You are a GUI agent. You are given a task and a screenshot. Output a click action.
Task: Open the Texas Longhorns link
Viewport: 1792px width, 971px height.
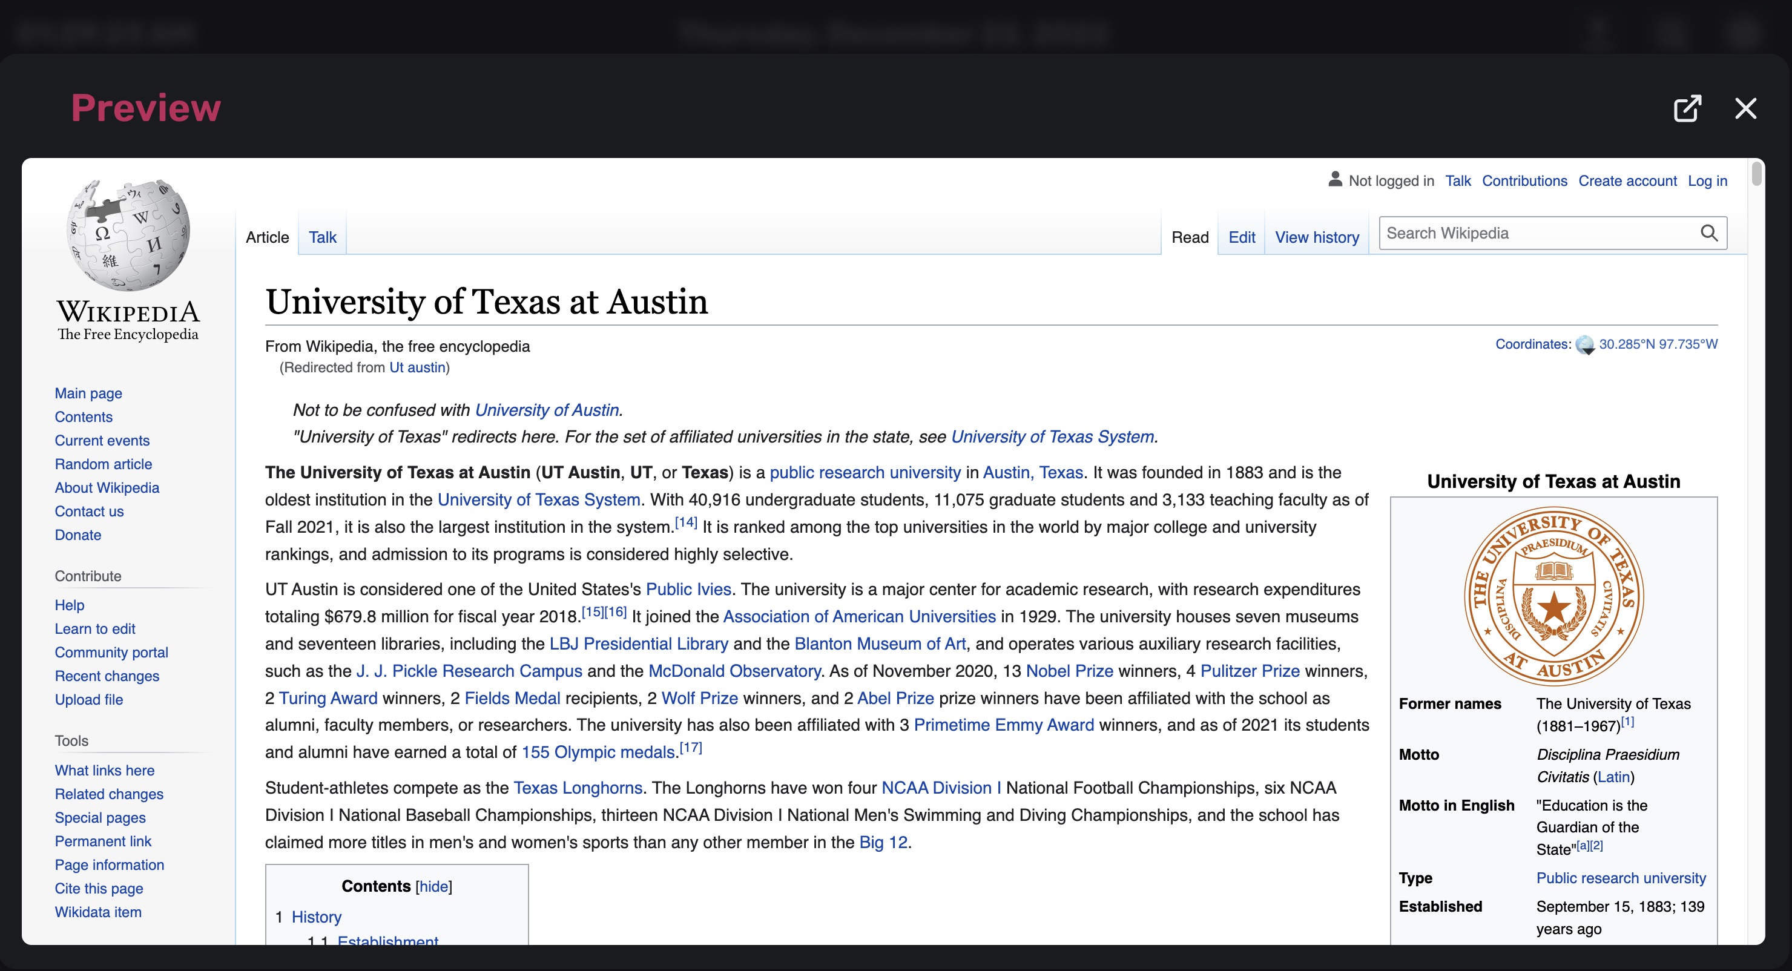coord(578,788)
